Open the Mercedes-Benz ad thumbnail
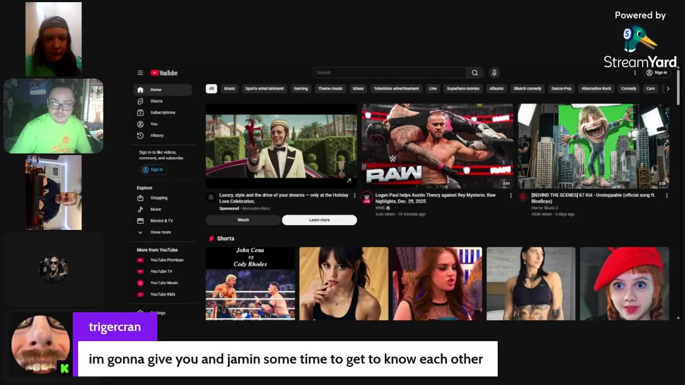This screenshot has width=685, height=385. pyautogui.click(x=281, y=146)
